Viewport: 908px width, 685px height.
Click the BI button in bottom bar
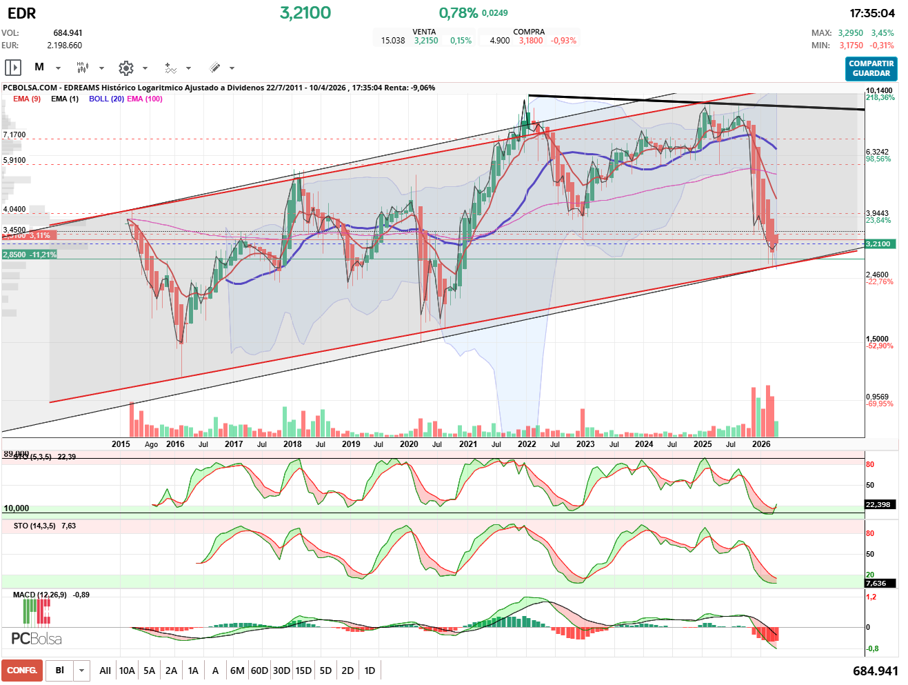60,671
